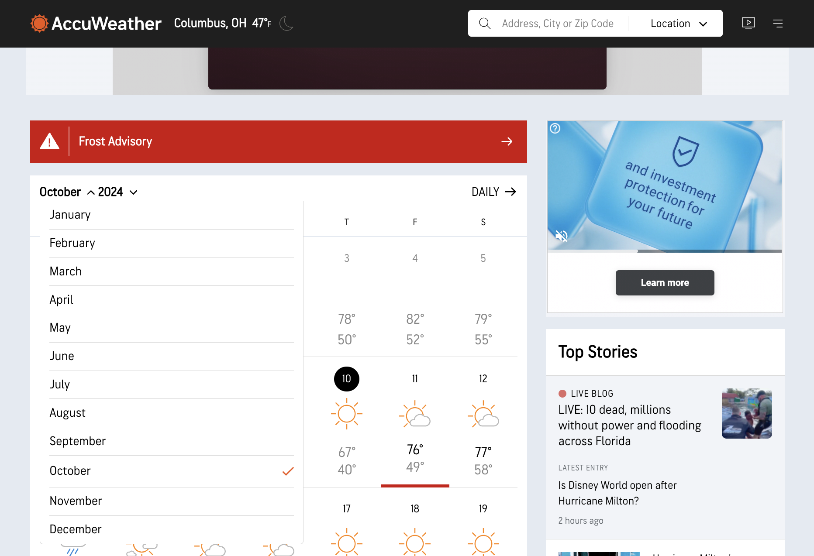Open the video player icon in header
The image size is (814, 556).
(x=748, y=23)
